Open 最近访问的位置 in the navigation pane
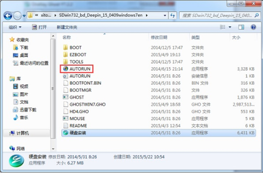 coord(30,63)
